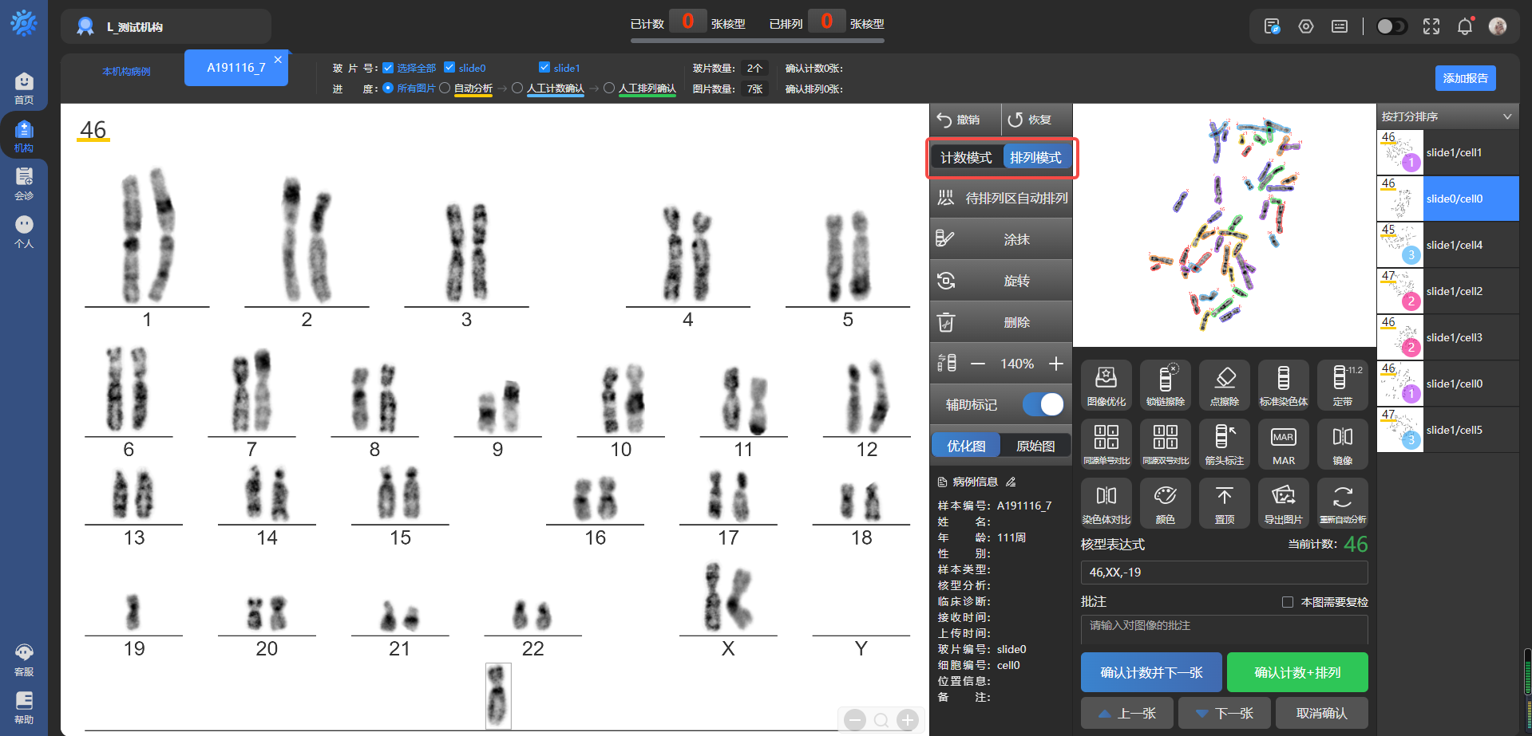Enter fullscreen with the expand icon
Viewport: 1532px width, 736px height.
pos(1431,26)
